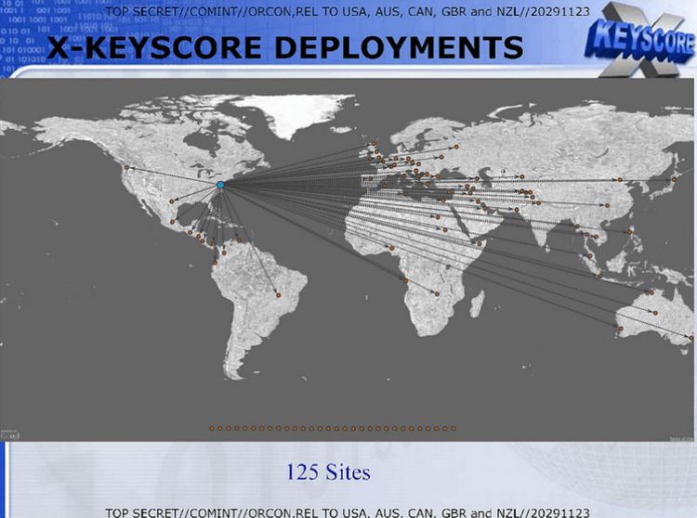Click the marker in Texas near the Mexican border

coord(171,201)
